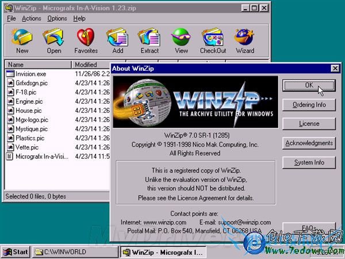
Task: Click the Mgx-logo.pic file icon
Action: (10, 120)
